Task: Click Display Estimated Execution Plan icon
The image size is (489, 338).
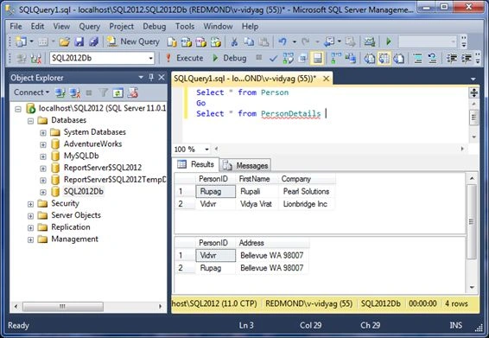Action: tap(289, 58)
